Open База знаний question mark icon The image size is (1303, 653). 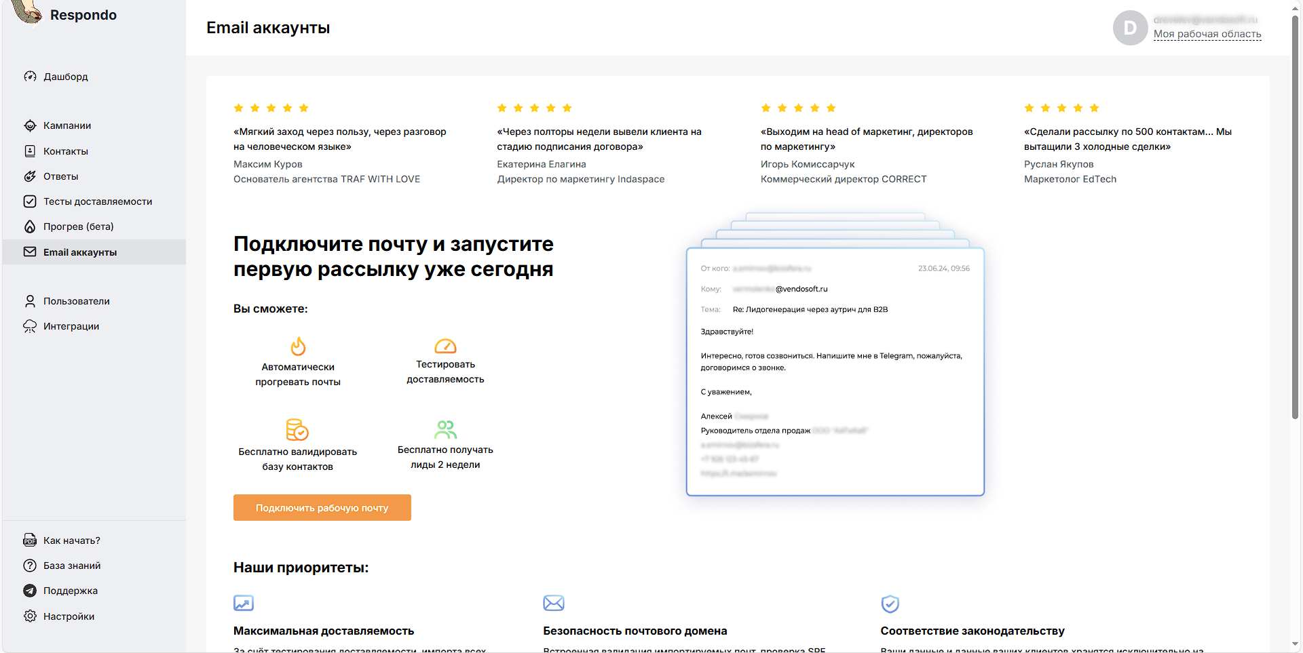(x=30, y=565)
